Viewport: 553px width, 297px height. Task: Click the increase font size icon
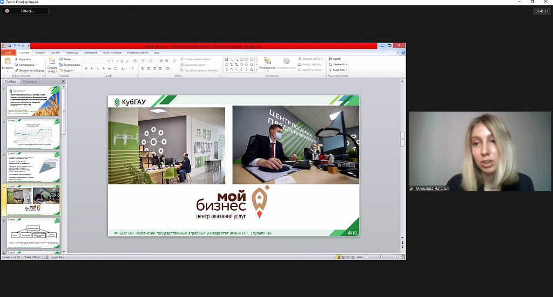tap(122, 61)
